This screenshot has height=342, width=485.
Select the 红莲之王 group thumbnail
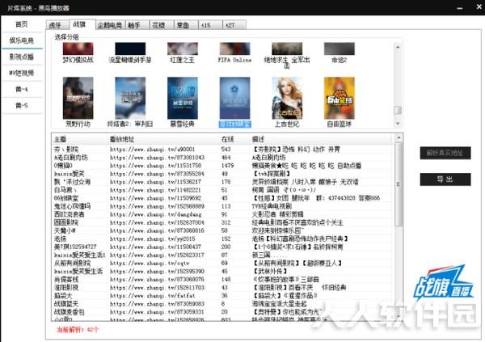coord(183,49)
